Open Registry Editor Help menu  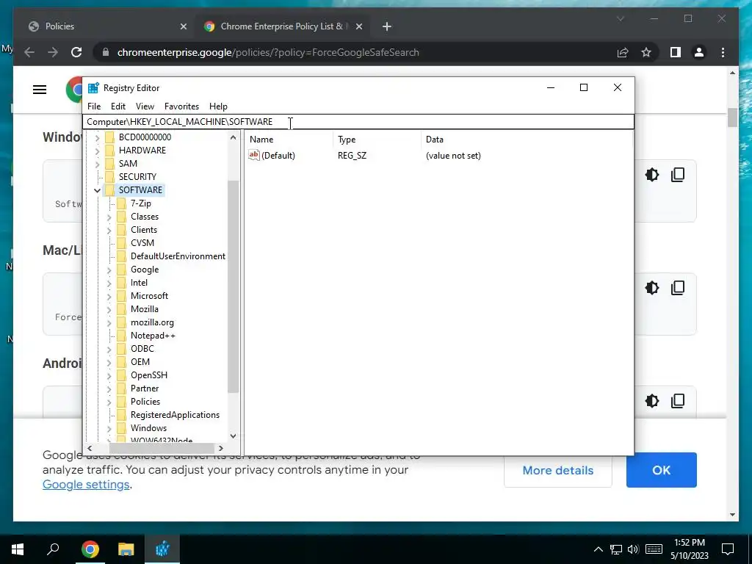pyautogui.click(x=218, y=106)
